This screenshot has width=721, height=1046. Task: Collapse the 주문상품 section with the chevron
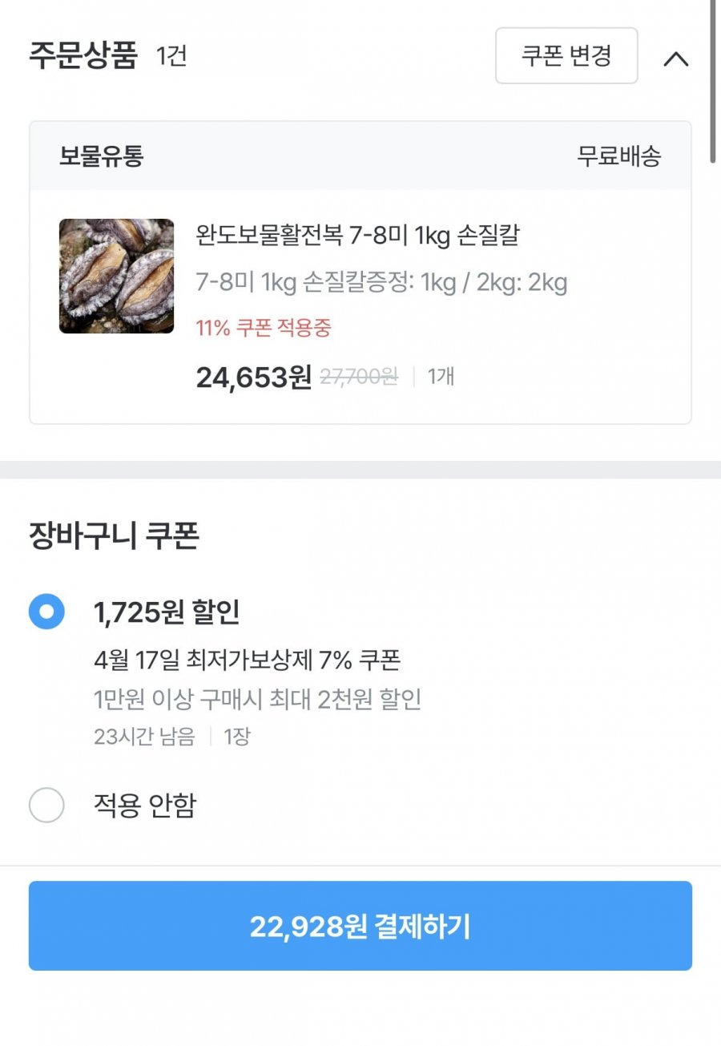tap(676, 59)
